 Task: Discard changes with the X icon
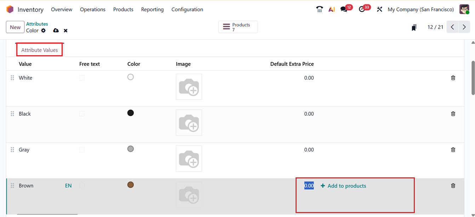[x=65, y=30]
